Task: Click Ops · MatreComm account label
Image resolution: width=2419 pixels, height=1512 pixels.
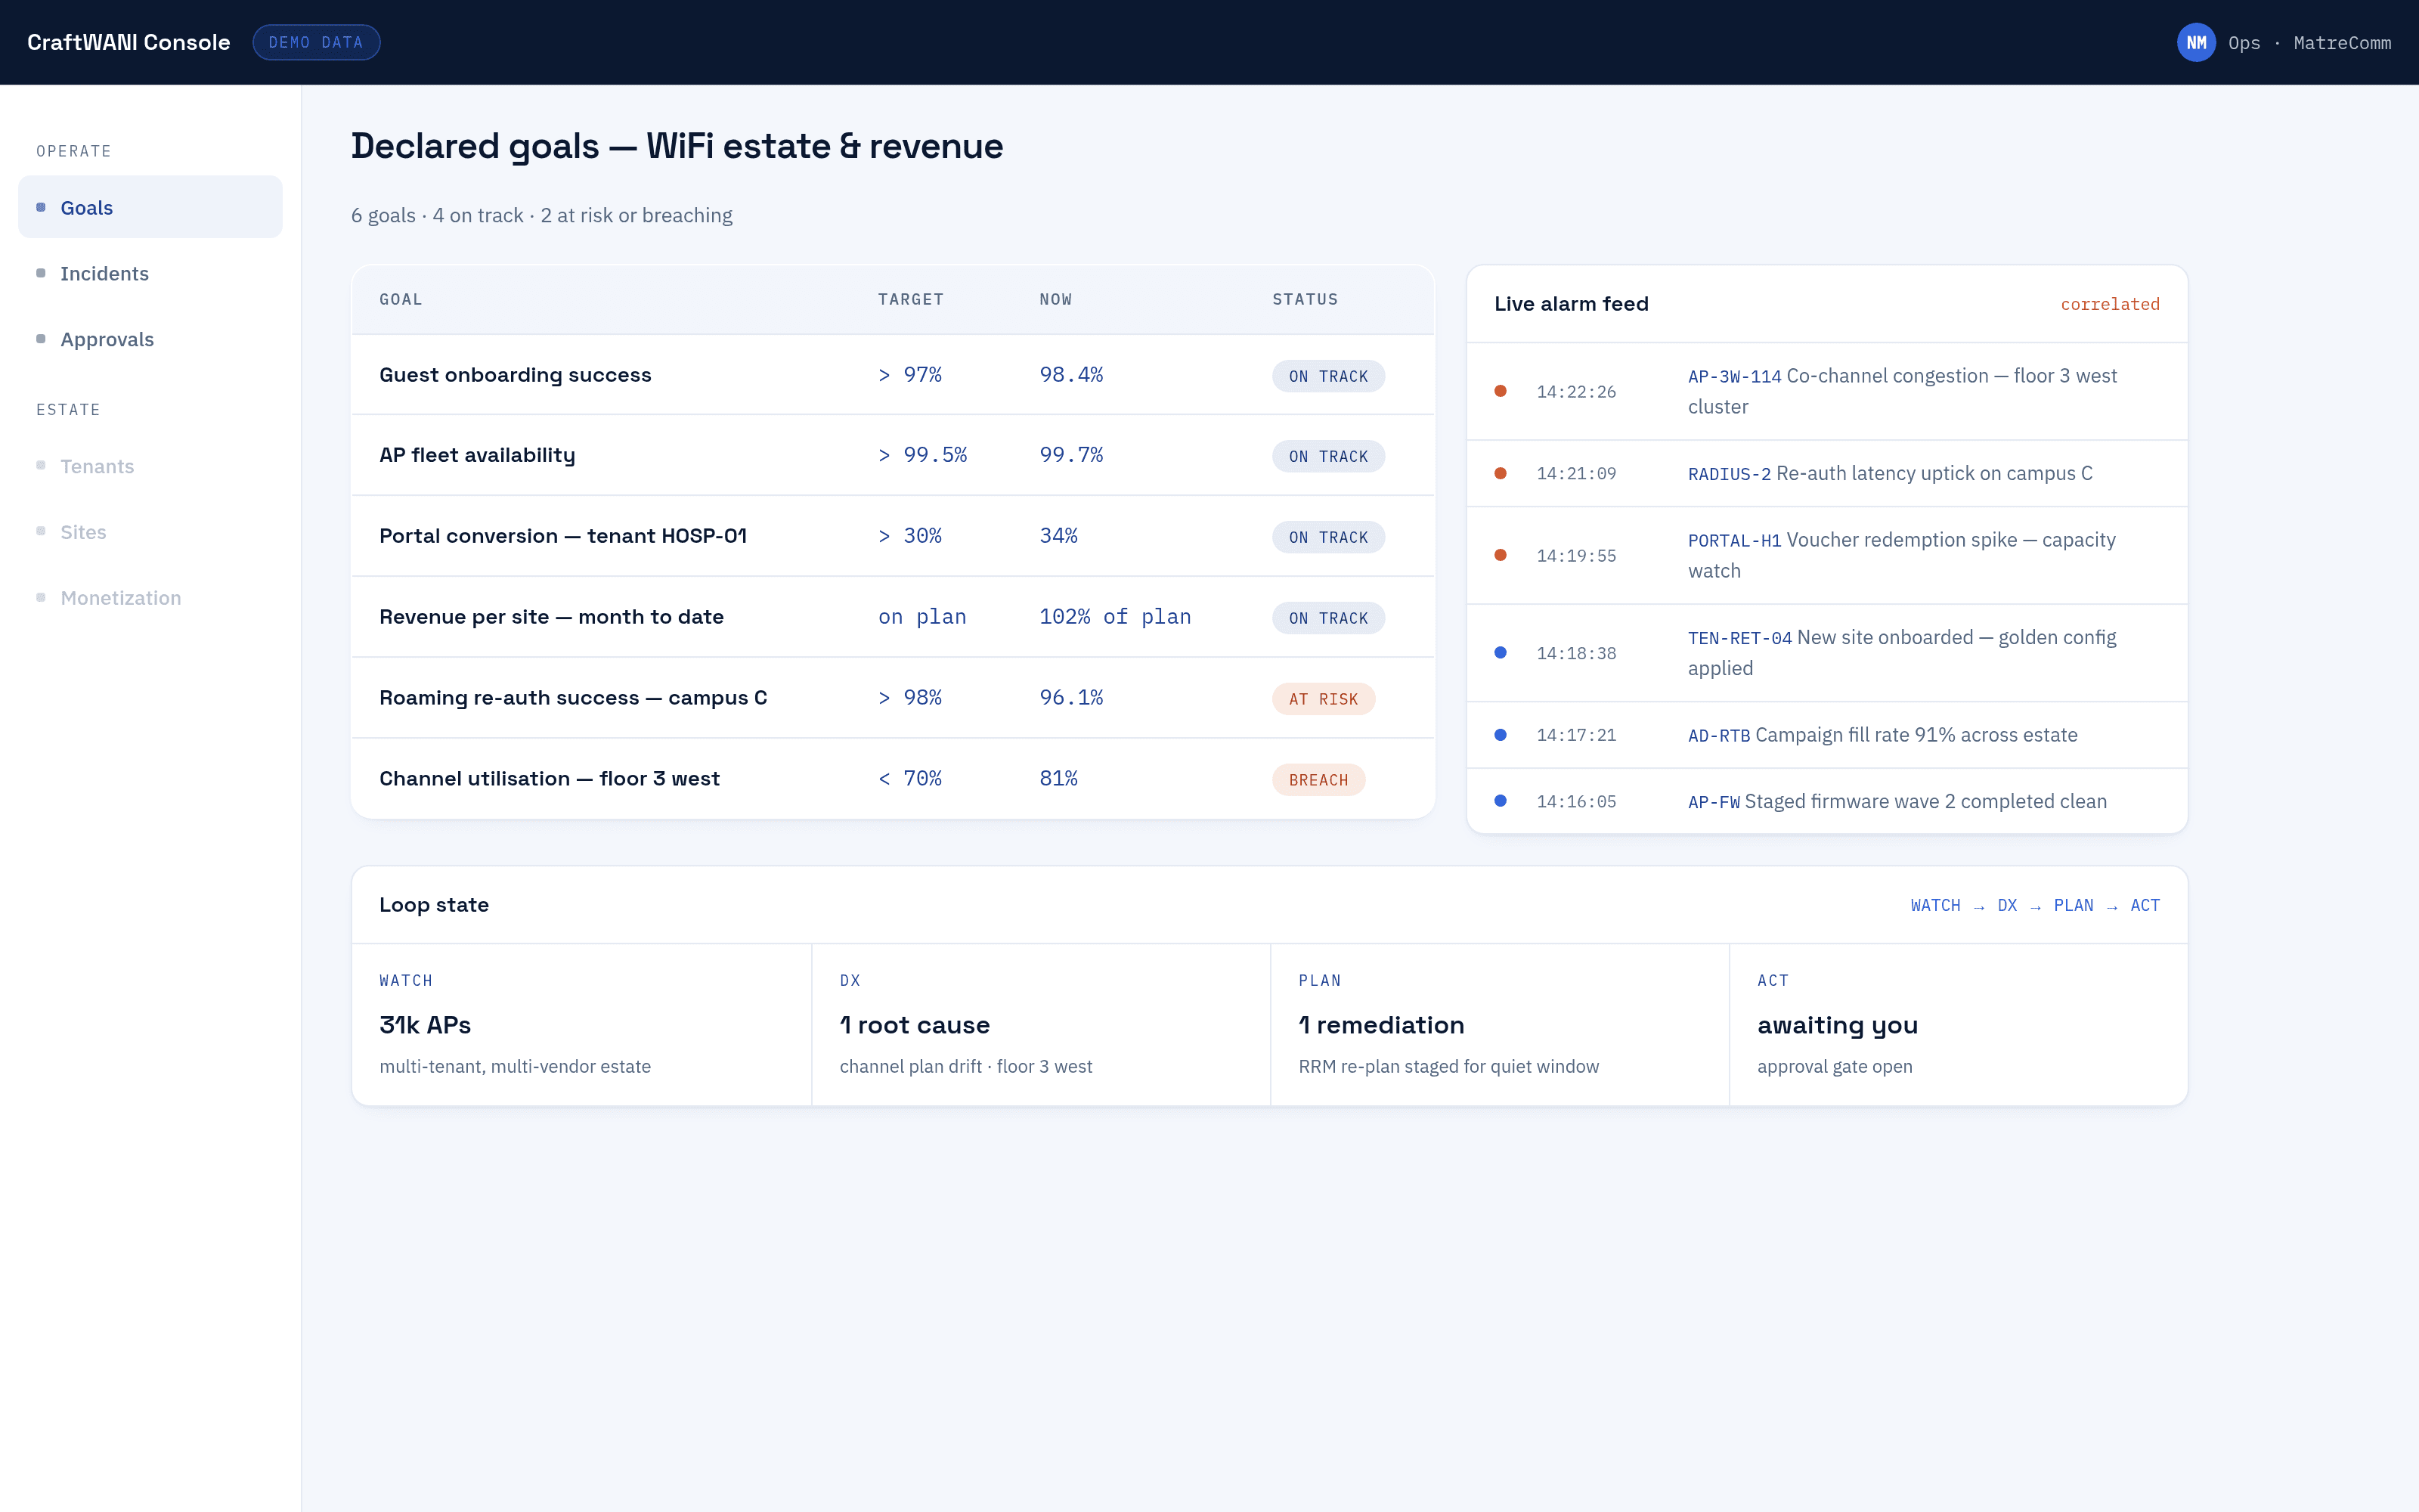Action: tap(2309, 43)
